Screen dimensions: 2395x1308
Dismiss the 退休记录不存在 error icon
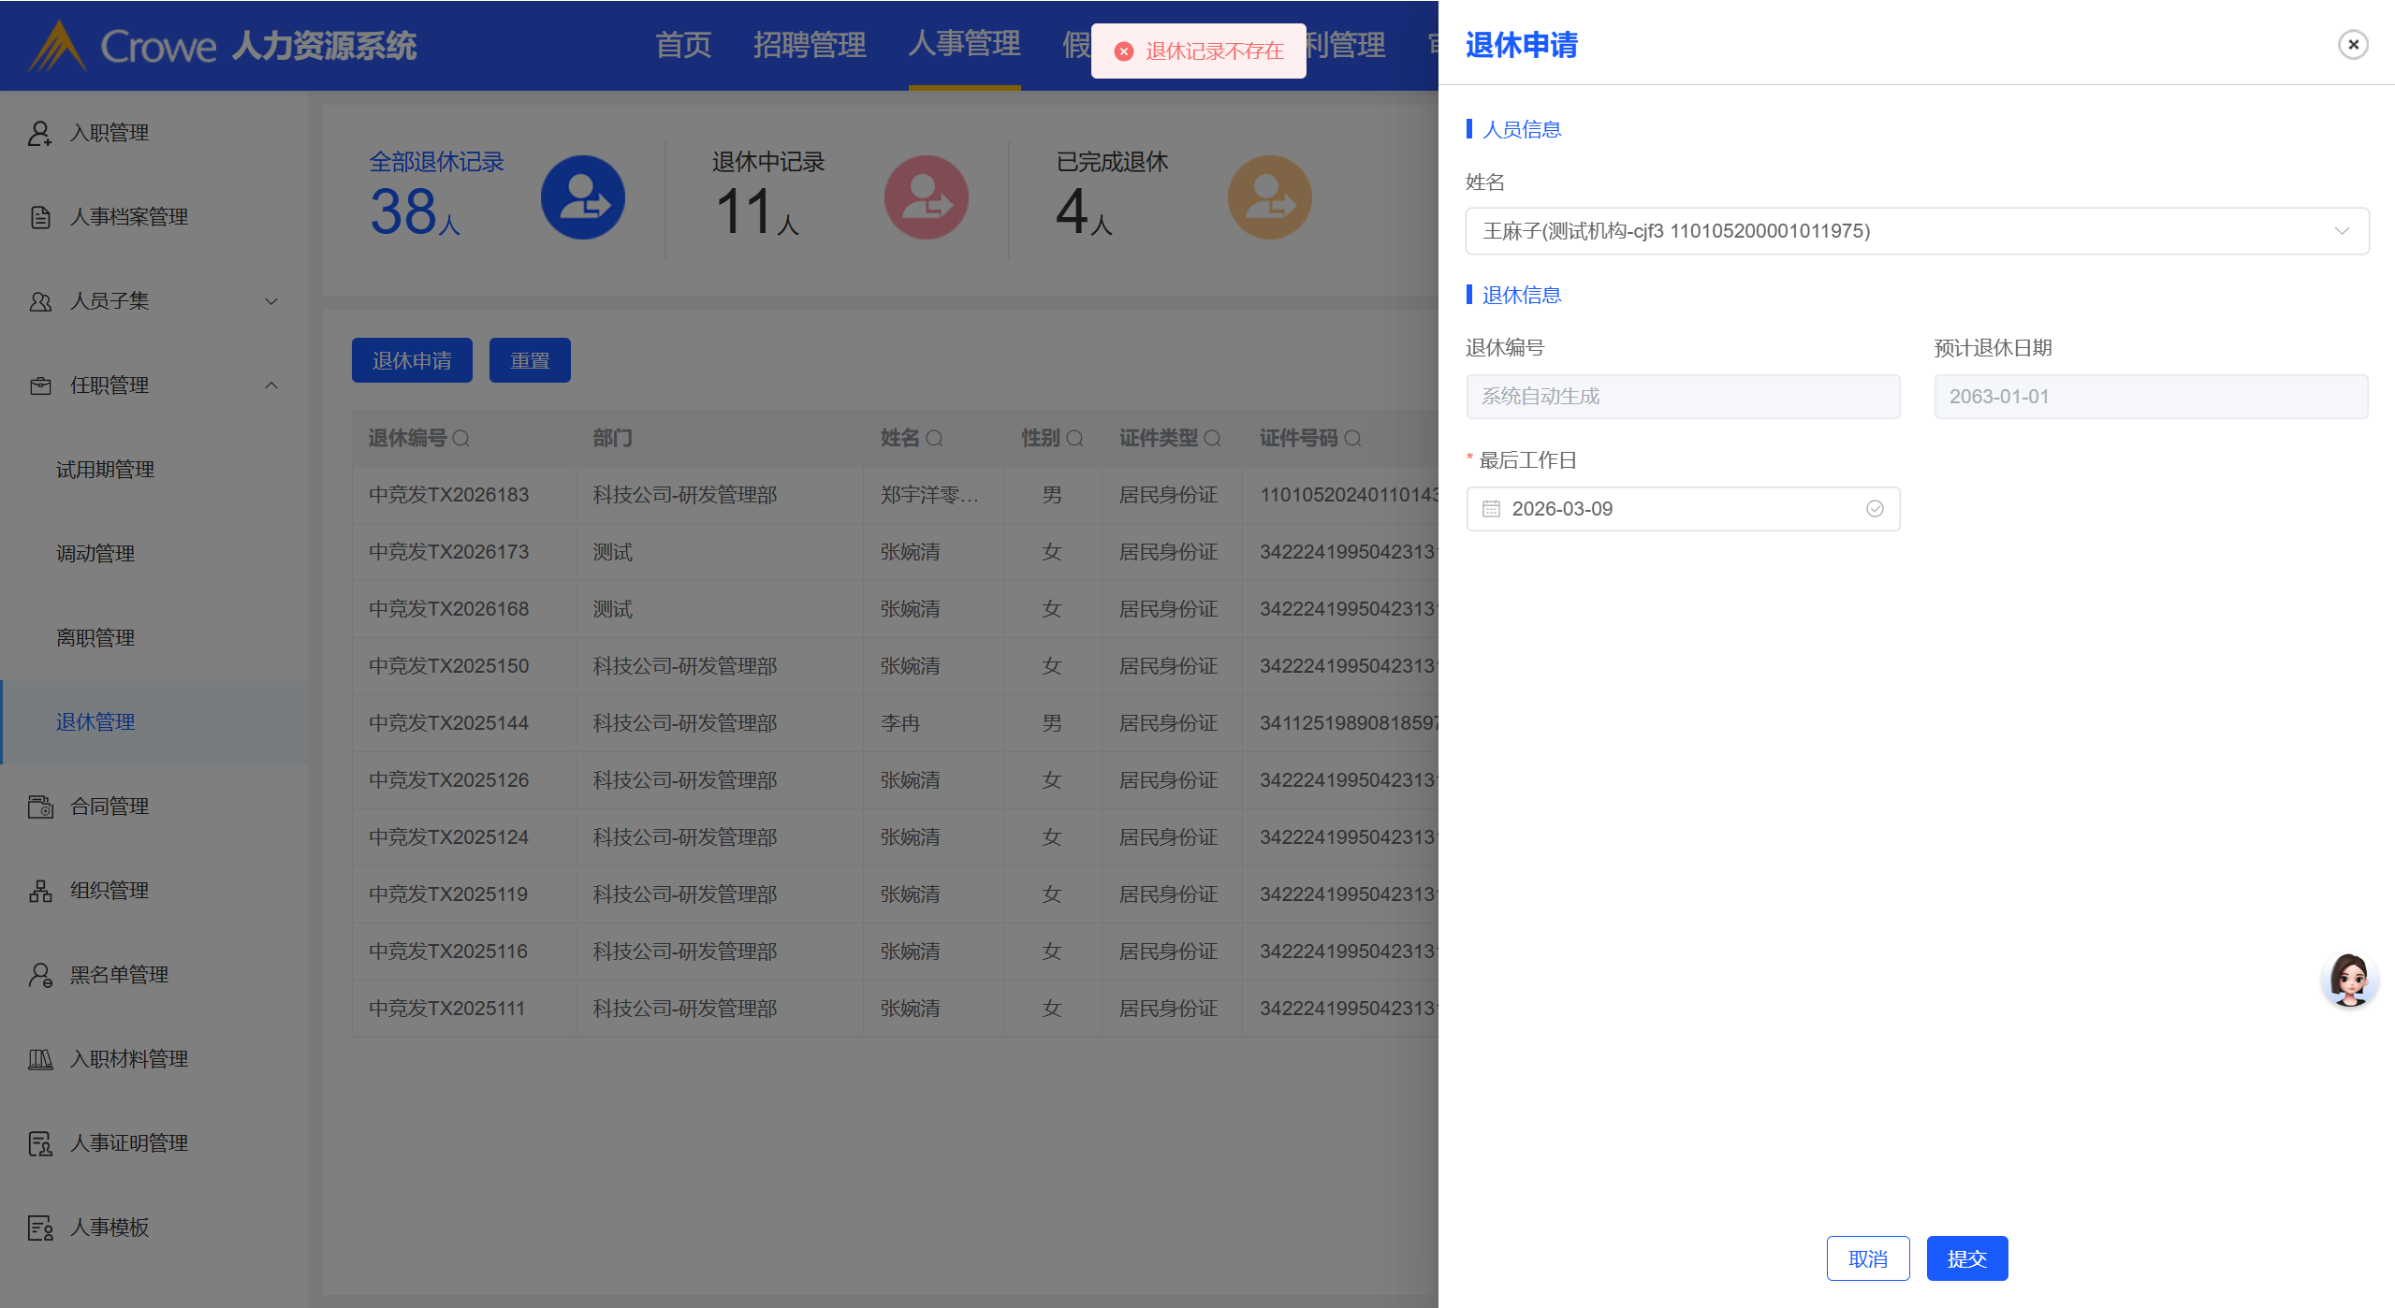pyautogui.click(x=1124, y=51)
